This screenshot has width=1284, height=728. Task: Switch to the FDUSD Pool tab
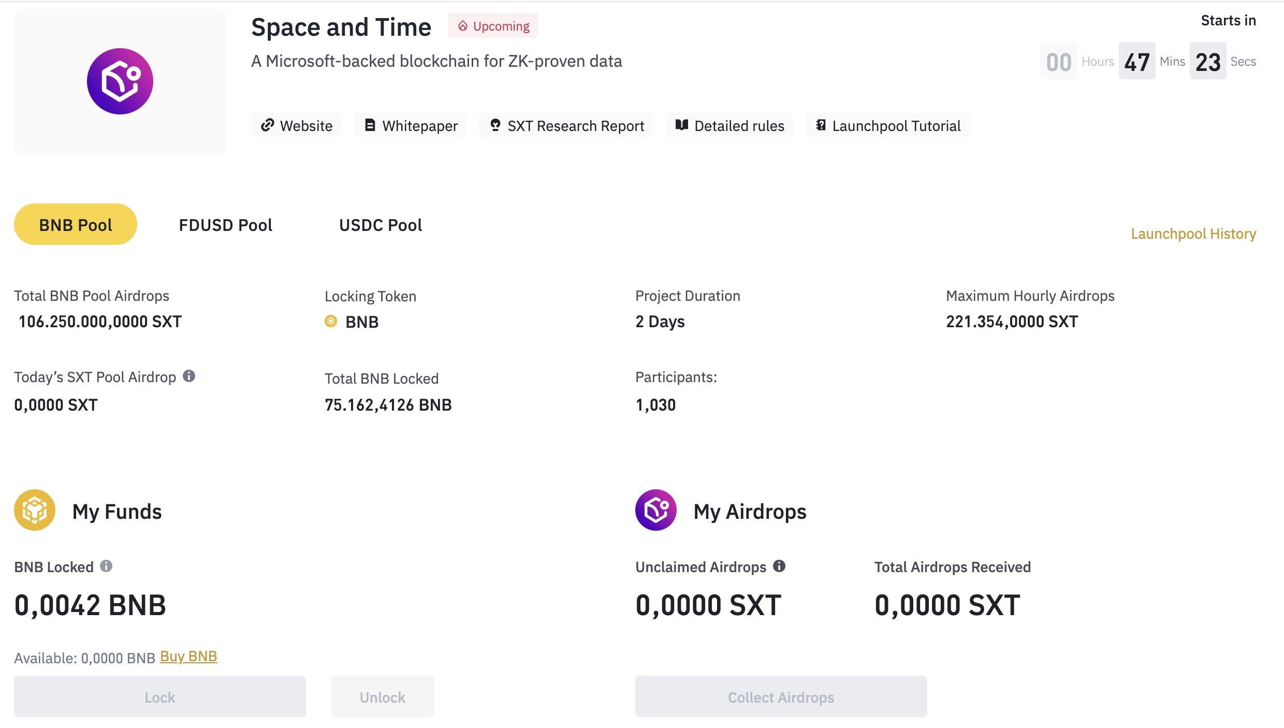pyautogui.click(x=225, y=225)
